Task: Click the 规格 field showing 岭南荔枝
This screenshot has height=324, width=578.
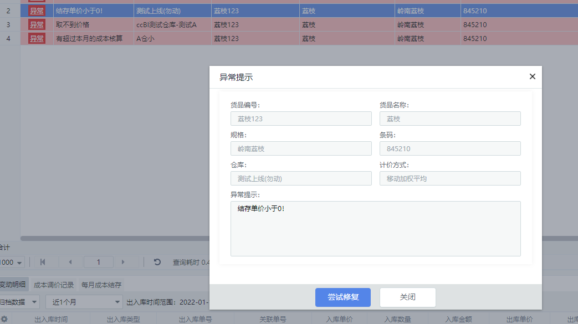Action: tap(301, 148)
